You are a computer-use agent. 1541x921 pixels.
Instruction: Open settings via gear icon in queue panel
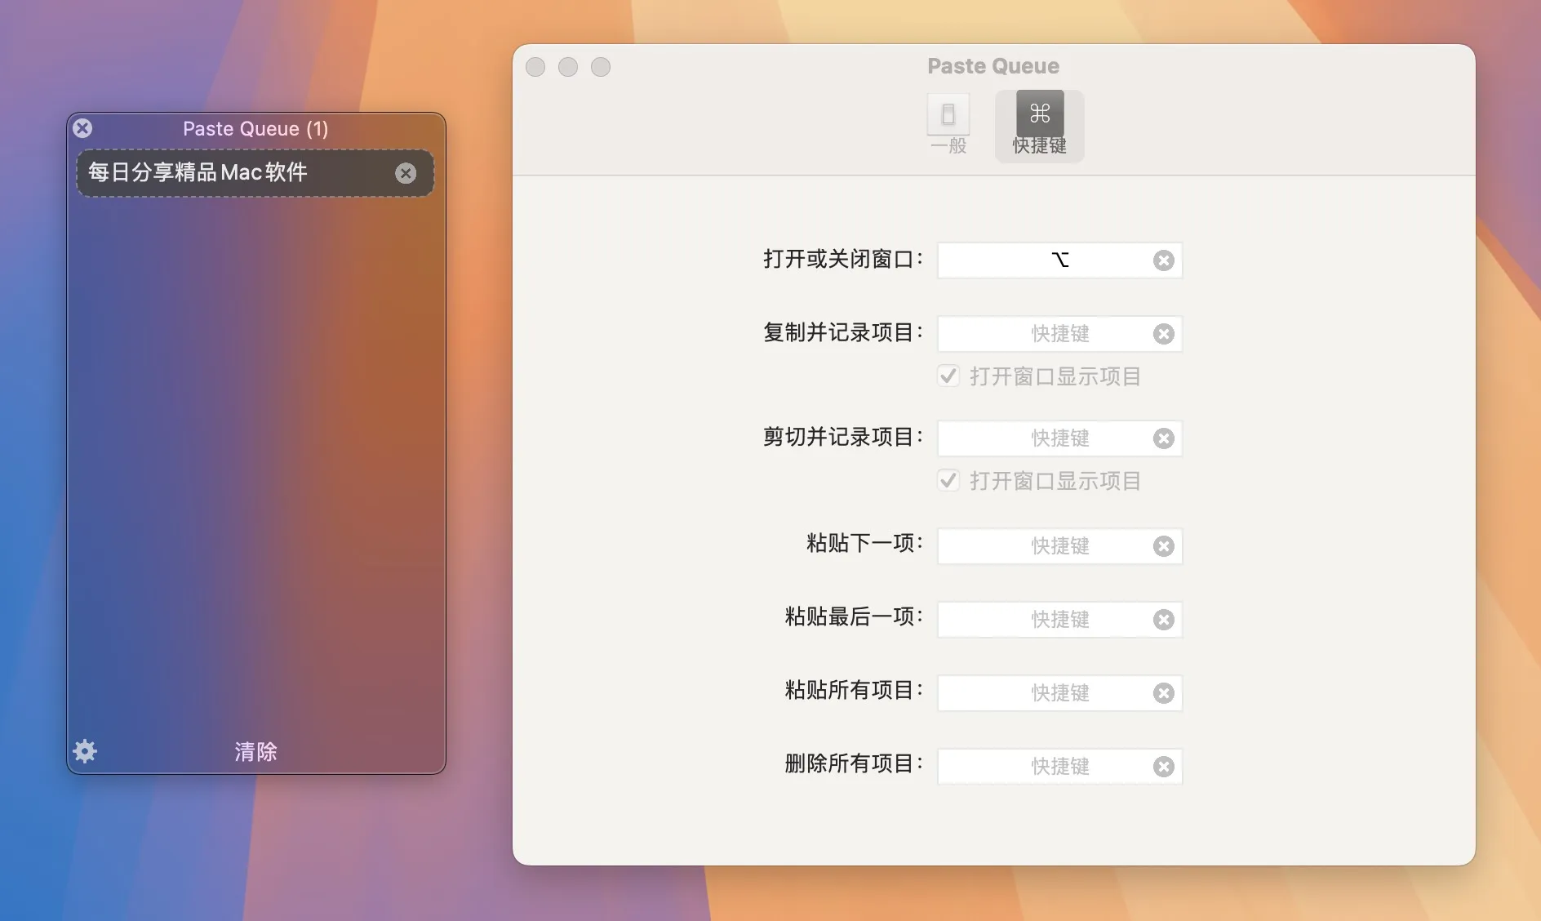click(x=85, y=751)
